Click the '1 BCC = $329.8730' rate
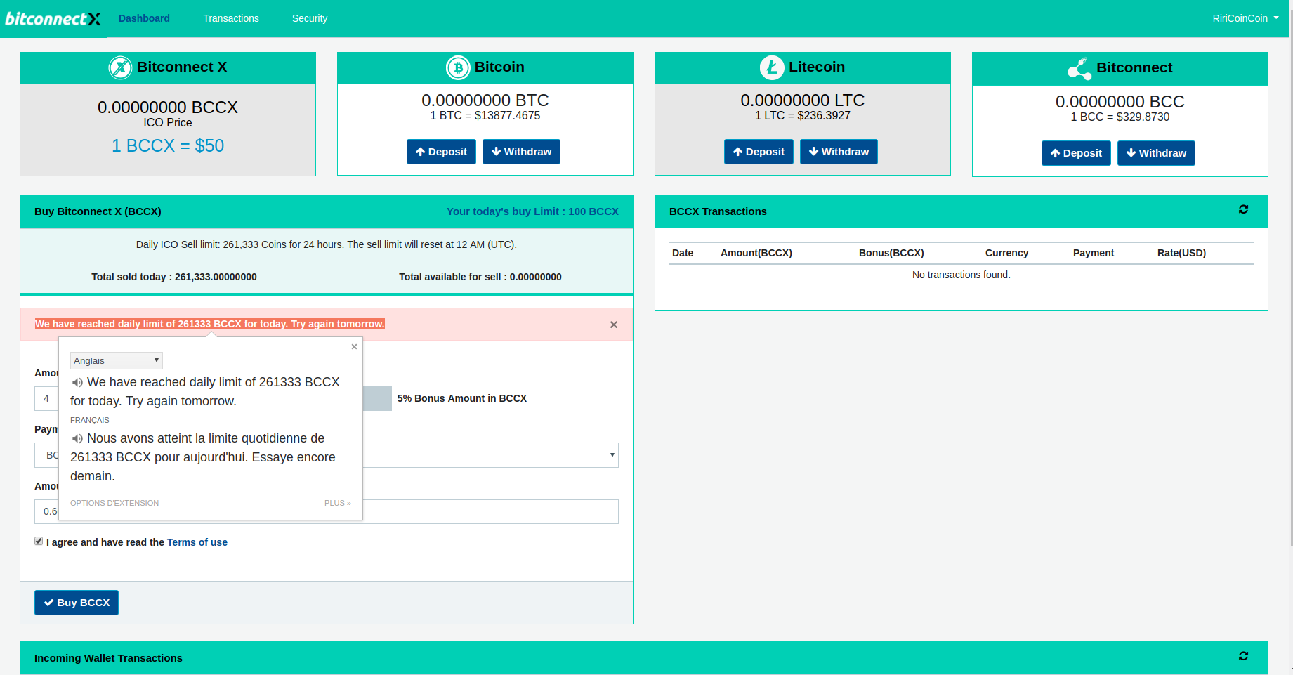 pyautogui.click(x=1120, y=117)
